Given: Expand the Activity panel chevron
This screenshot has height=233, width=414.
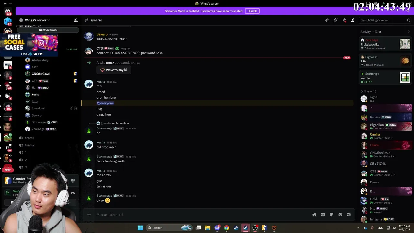Looking at the screenshot, I should pos(409,32).
